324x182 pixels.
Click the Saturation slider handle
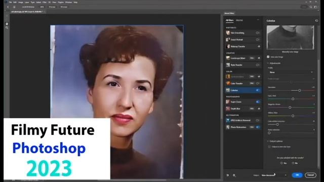click(299, 90)
